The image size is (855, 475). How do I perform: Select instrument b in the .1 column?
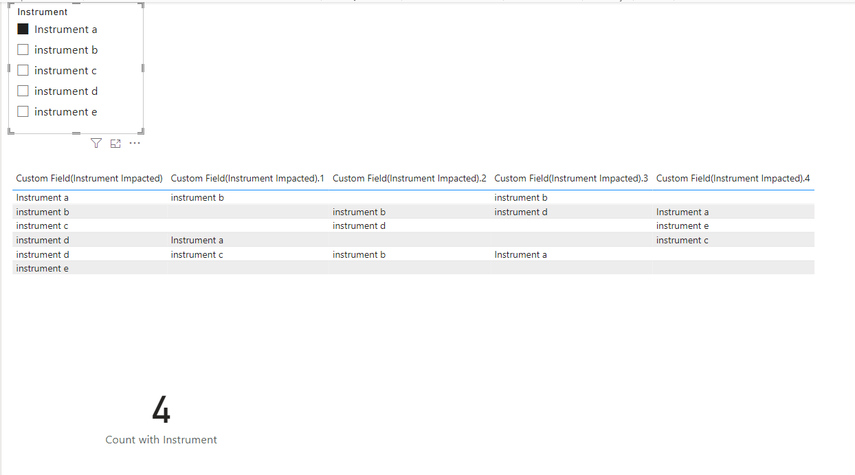(197, 198)
